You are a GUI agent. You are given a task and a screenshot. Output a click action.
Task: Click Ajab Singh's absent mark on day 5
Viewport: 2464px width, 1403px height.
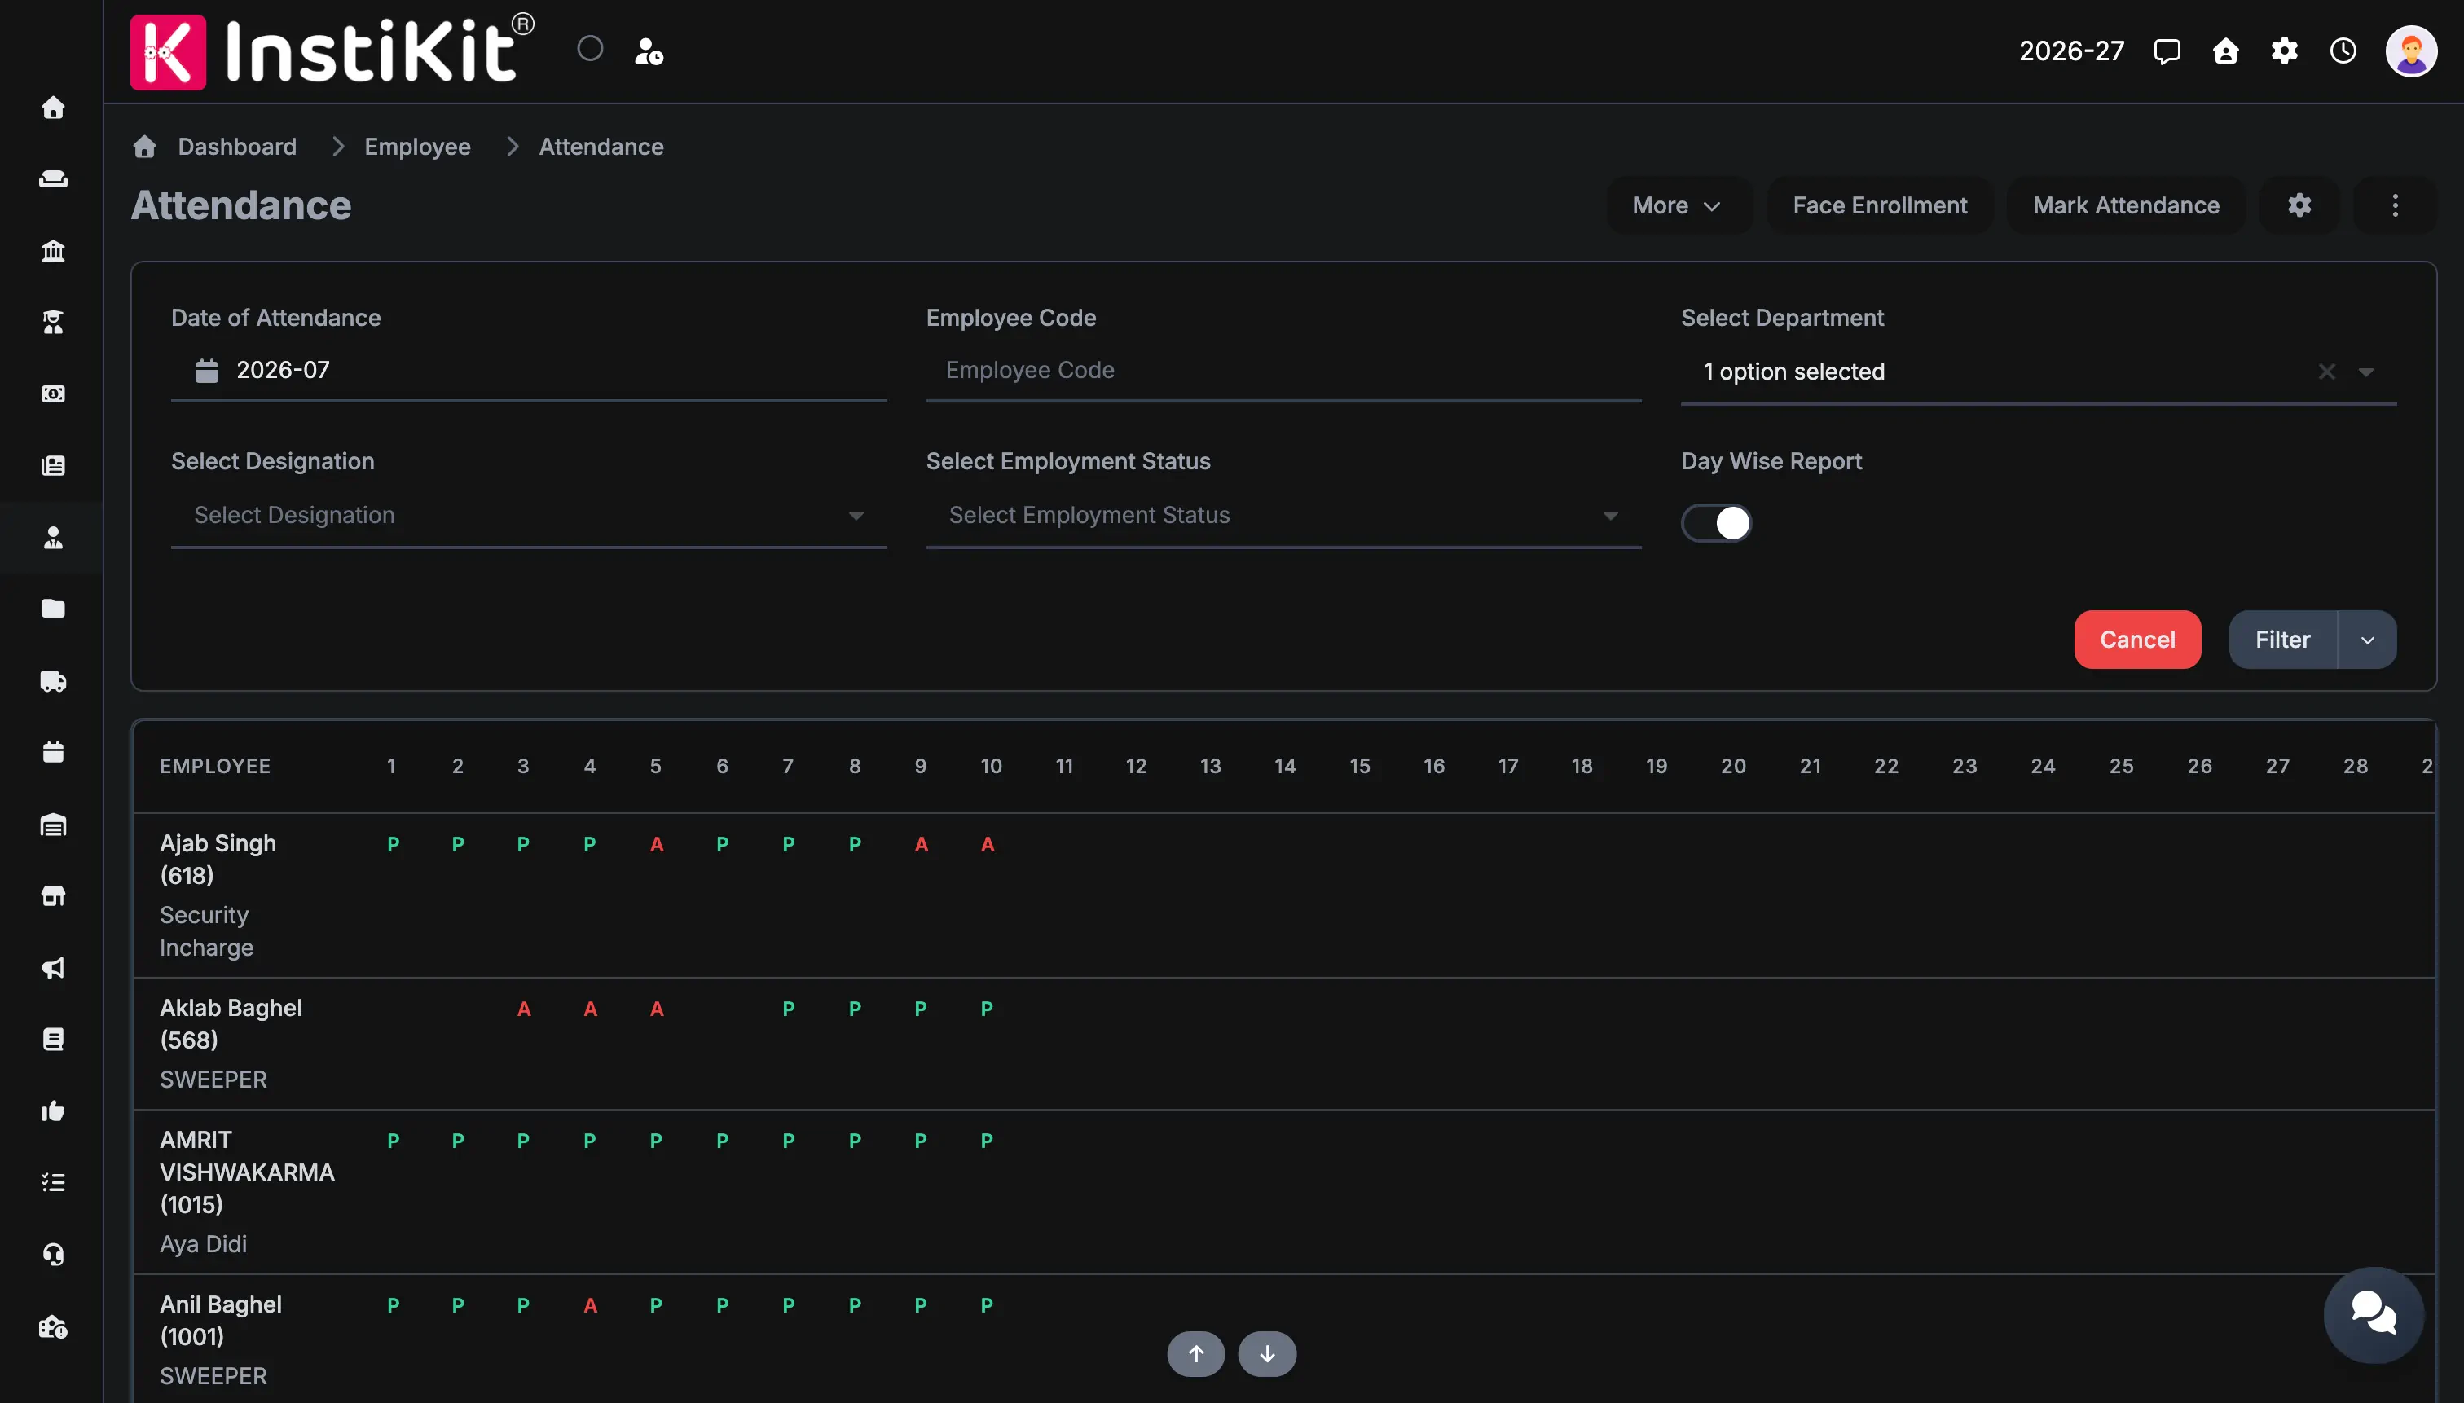[656, 845]
